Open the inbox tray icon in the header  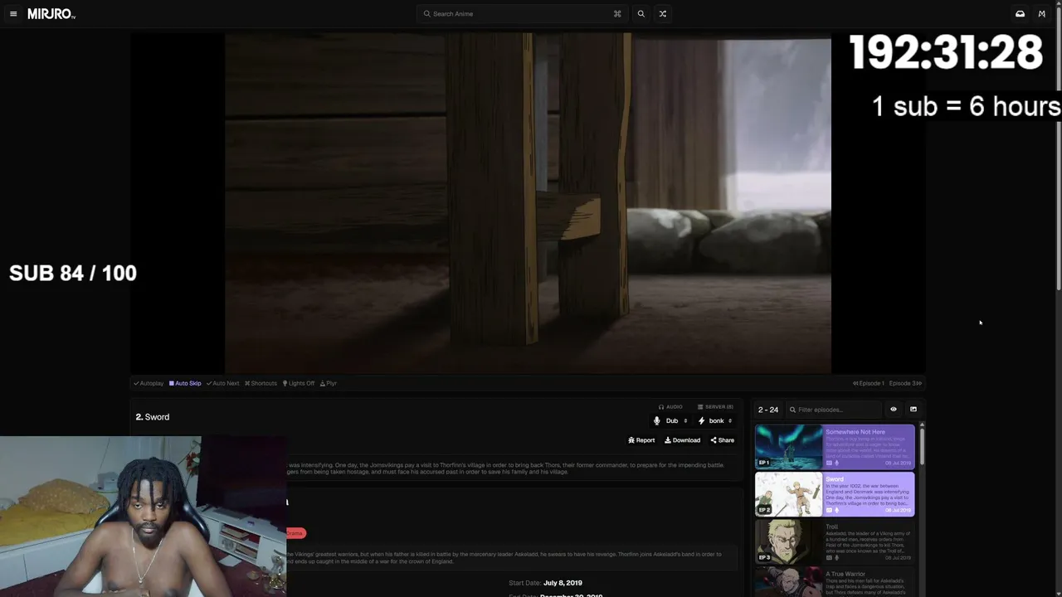1020,14
